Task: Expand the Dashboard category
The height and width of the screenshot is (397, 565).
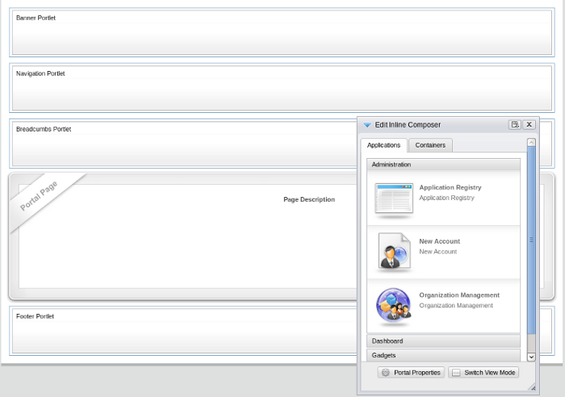Action: [443, 341]
